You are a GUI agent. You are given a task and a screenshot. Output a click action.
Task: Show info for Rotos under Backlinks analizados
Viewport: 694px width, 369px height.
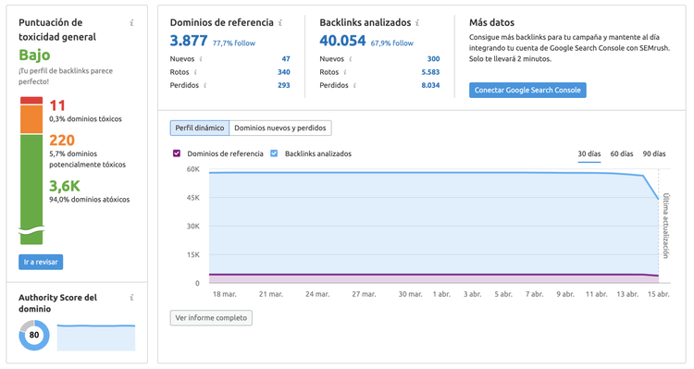(345, 72)
